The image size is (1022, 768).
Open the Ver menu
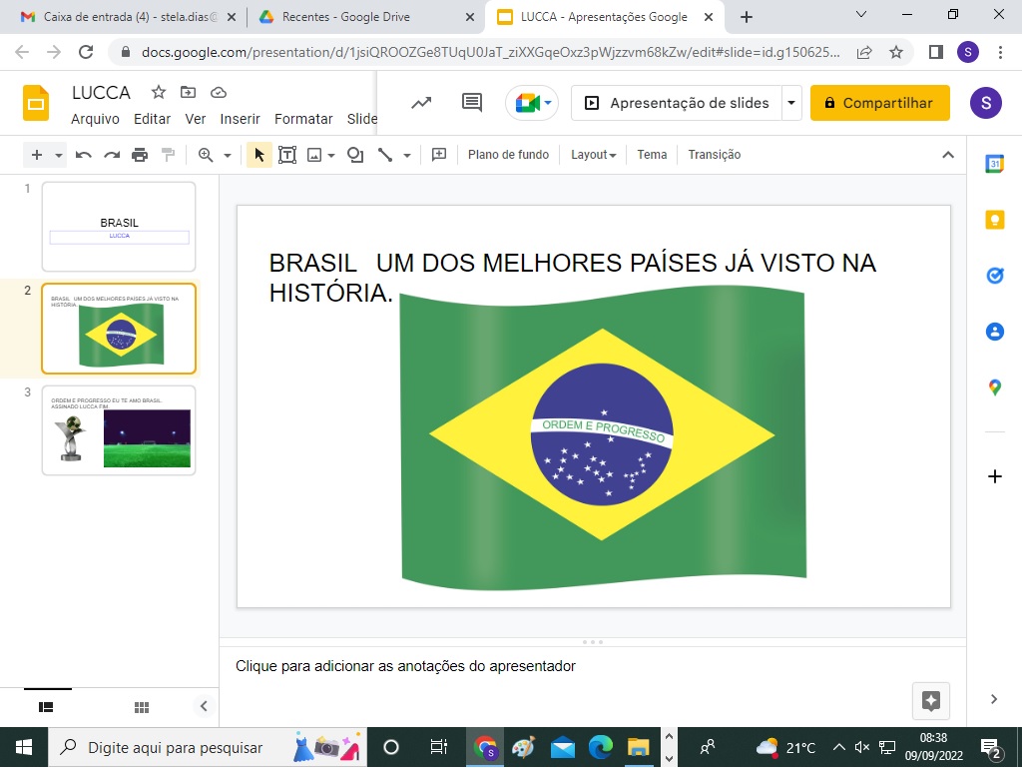[195, 119]
